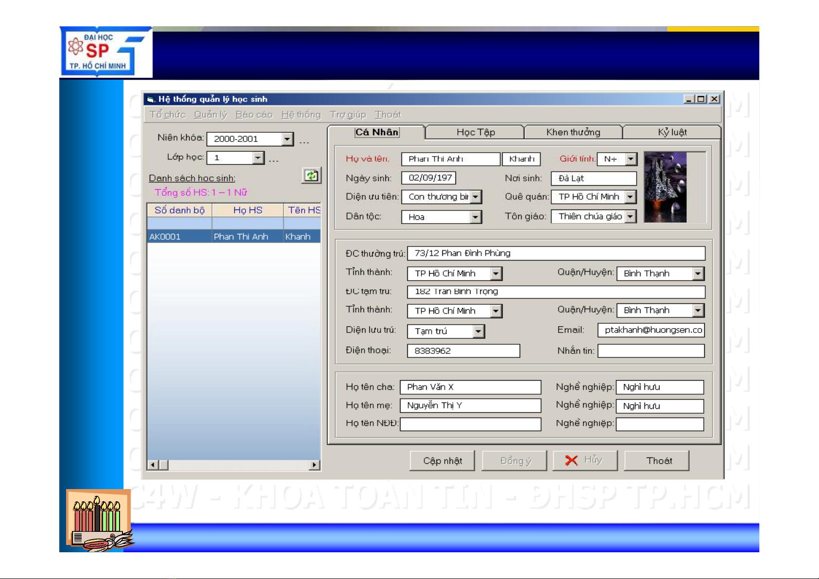Click the ellipsis button beside Lớp học
This screenshot has height=579, width=819.
[274, 160]
